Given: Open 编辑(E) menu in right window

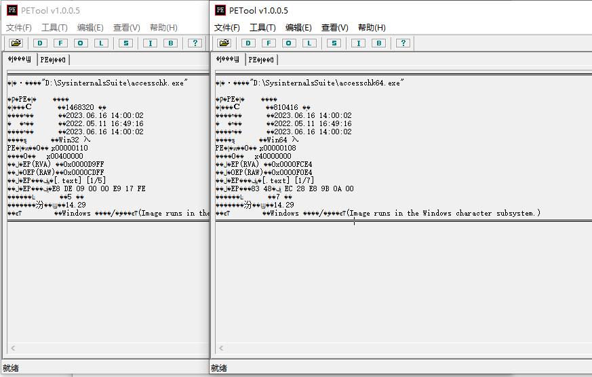Looking at the screenshot, I should [298, 28].
